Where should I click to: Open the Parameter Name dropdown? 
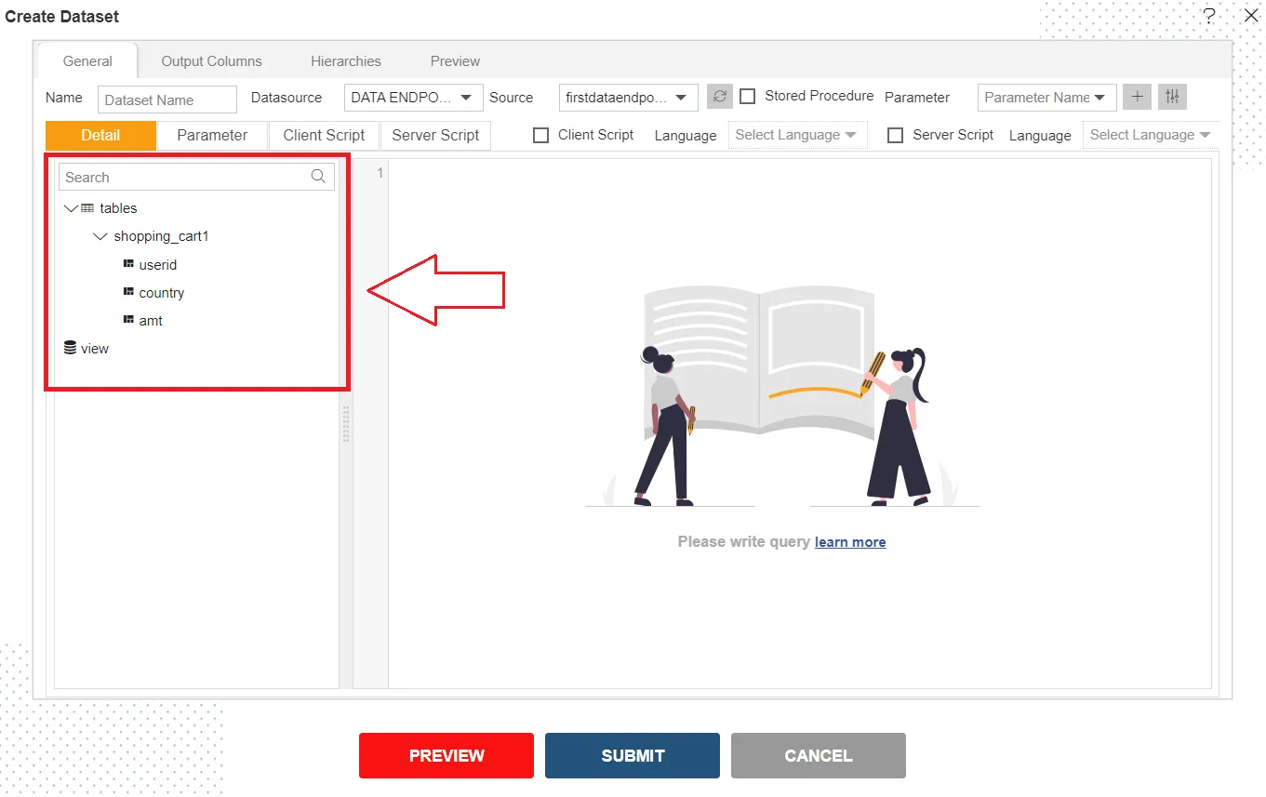pos(1046,97)
